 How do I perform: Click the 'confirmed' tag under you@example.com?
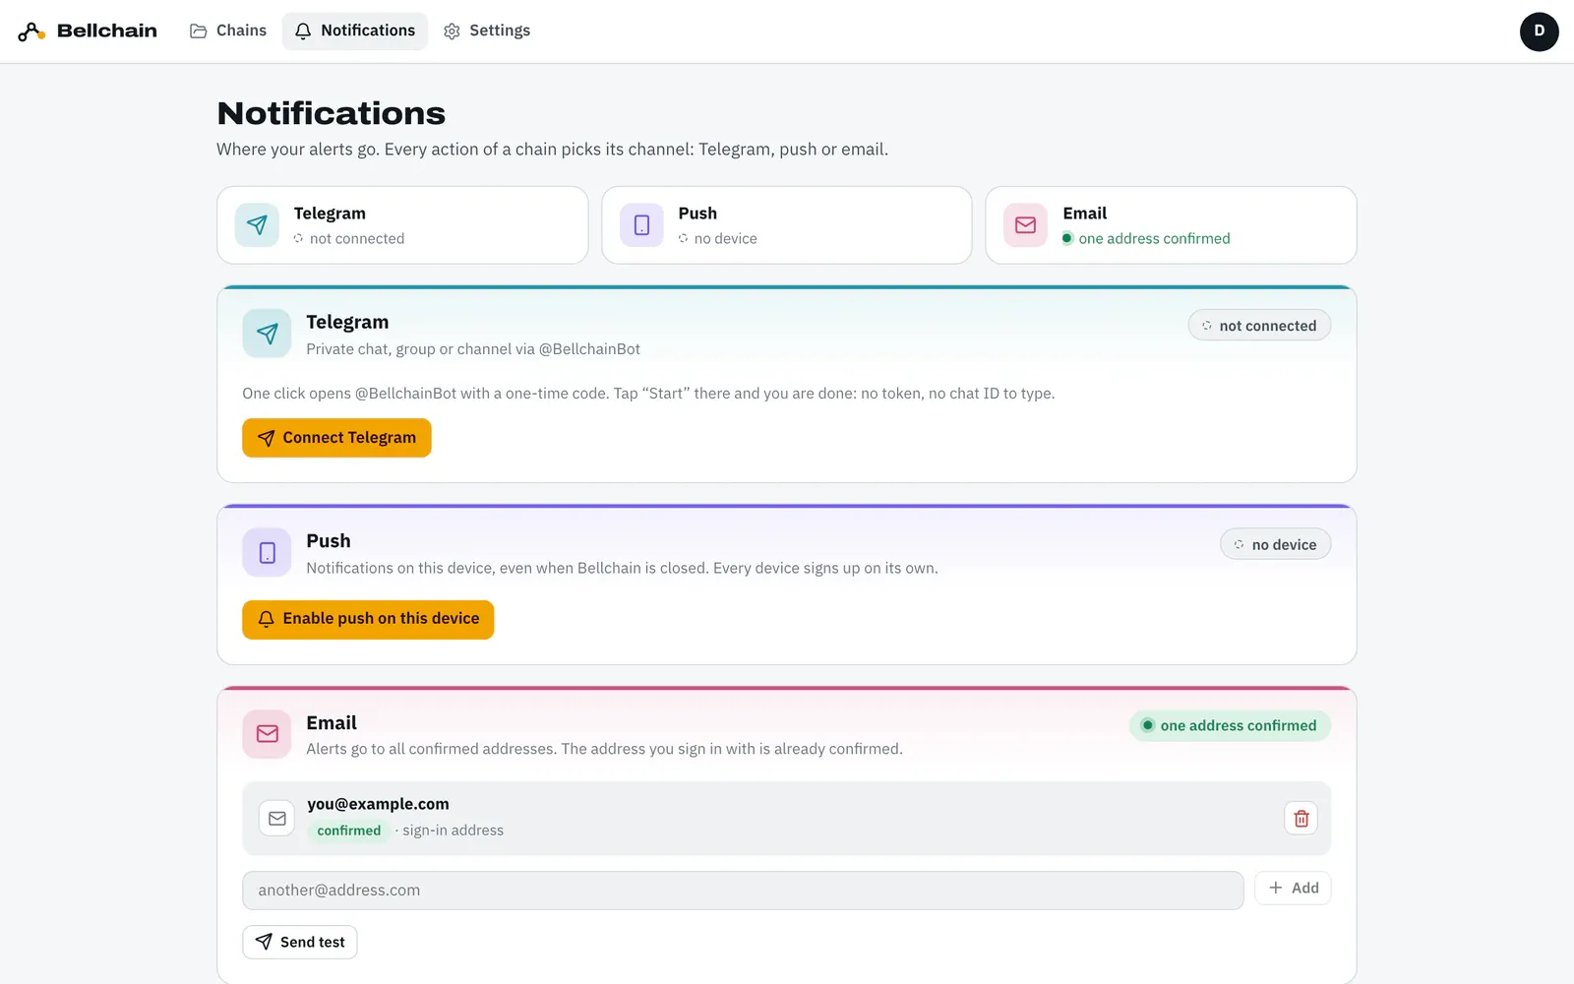coord(348,830)
